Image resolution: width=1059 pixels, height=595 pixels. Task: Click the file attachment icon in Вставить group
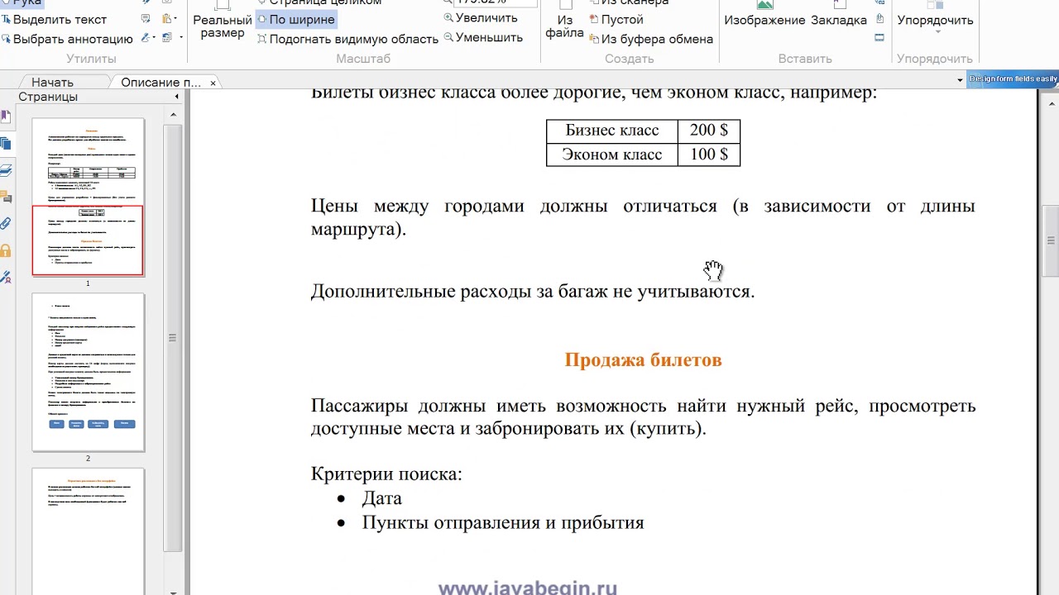879,19
